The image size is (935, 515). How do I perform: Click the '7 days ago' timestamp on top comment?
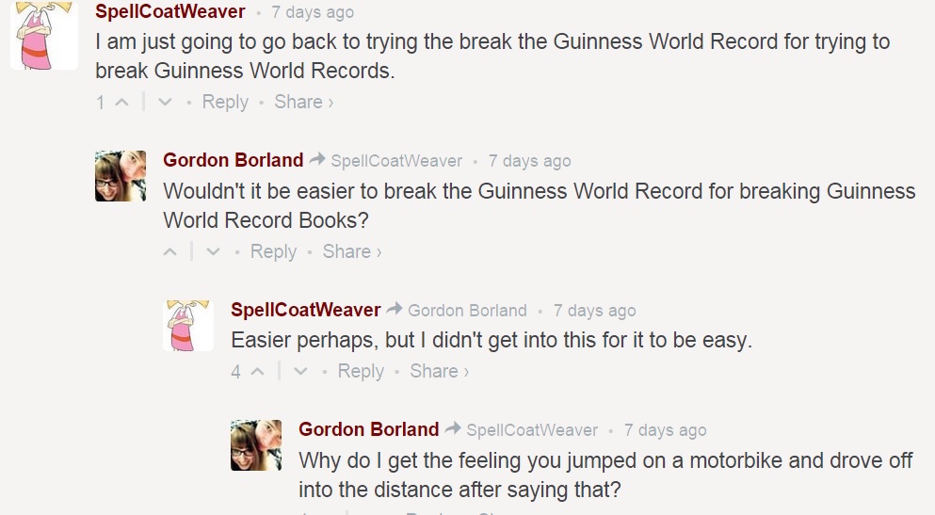(x=313, y=13)
